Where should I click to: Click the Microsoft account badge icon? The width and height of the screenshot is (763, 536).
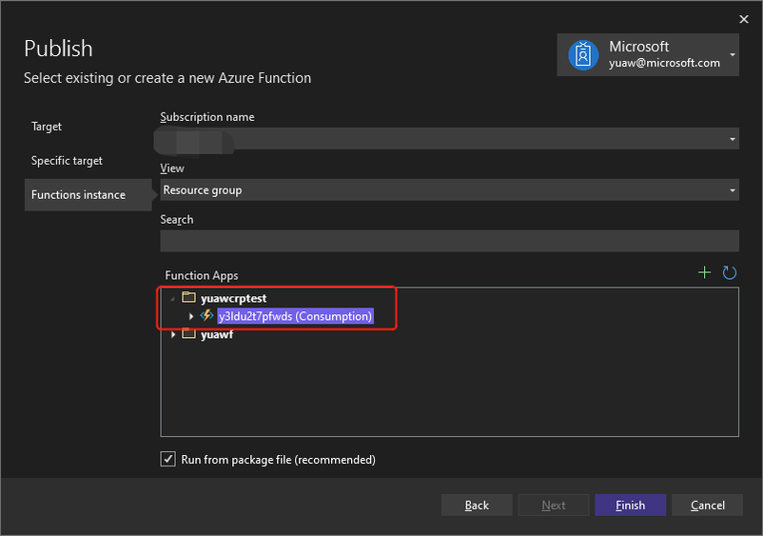[583, 55]
